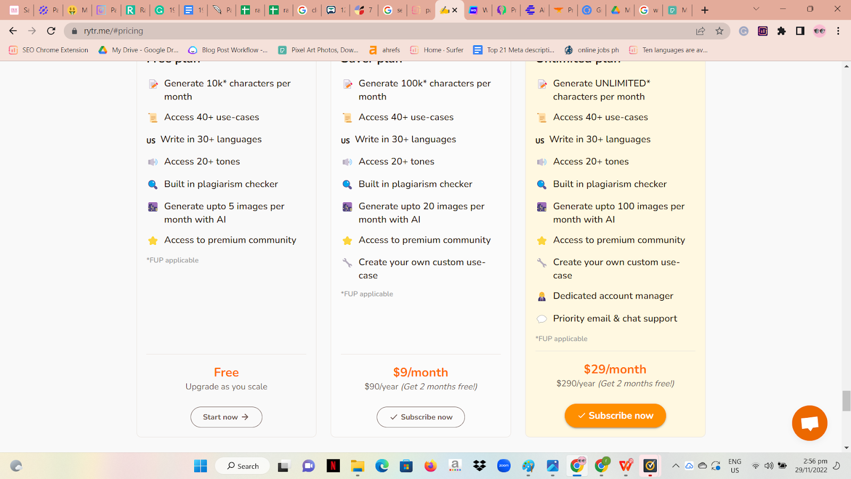Open the Windows widgets weather icon
Viewport: 851px width, 479px height.
[x=16, y=466]
